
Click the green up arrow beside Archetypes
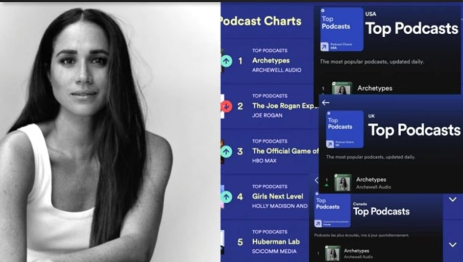click(x=226, y=61)
